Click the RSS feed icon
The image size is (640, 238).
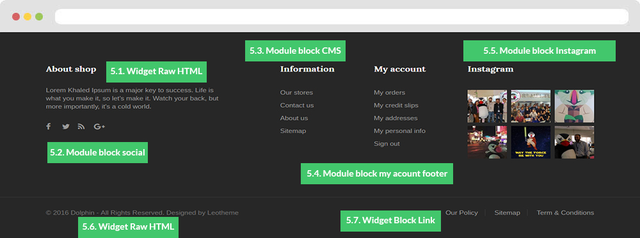click(81, 127)
